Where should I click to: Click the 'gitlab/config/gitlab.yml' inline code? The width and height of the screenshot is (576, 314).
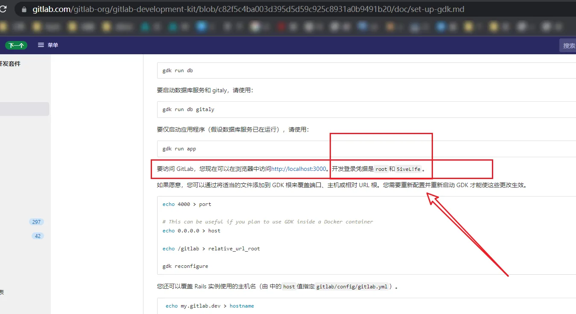point(352,287)
